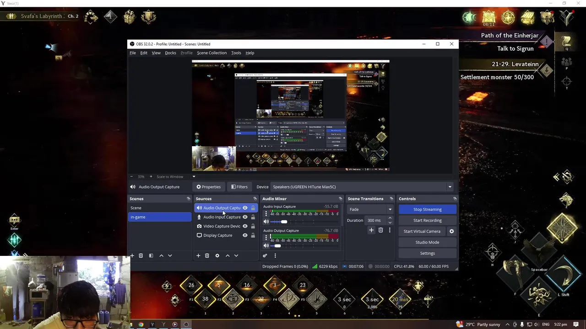Open the Scene Collection menu
The image size is (586, 329).
(212, 53)
